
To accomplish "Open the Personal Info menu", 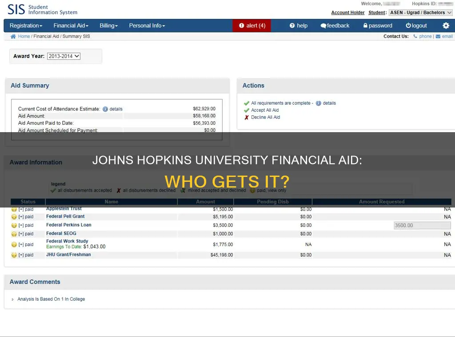I will pyautogui.click(x=147, y=25).
